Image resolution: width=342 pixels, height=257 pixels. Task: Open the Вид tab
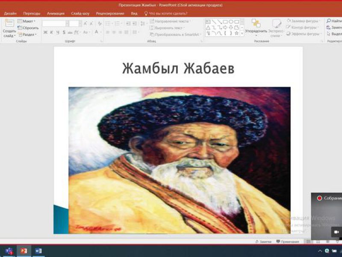click(x=134, y=14)
